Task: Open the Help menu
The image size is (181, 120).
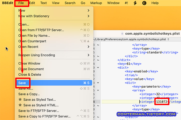Action: pos(155,3)
